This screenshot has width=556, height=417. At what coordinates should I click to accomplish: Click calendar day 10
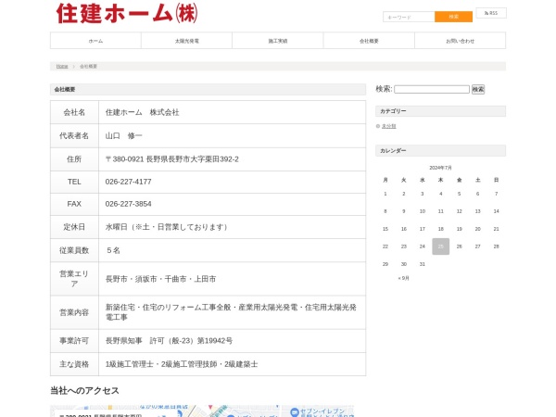(x=423, y=211)
